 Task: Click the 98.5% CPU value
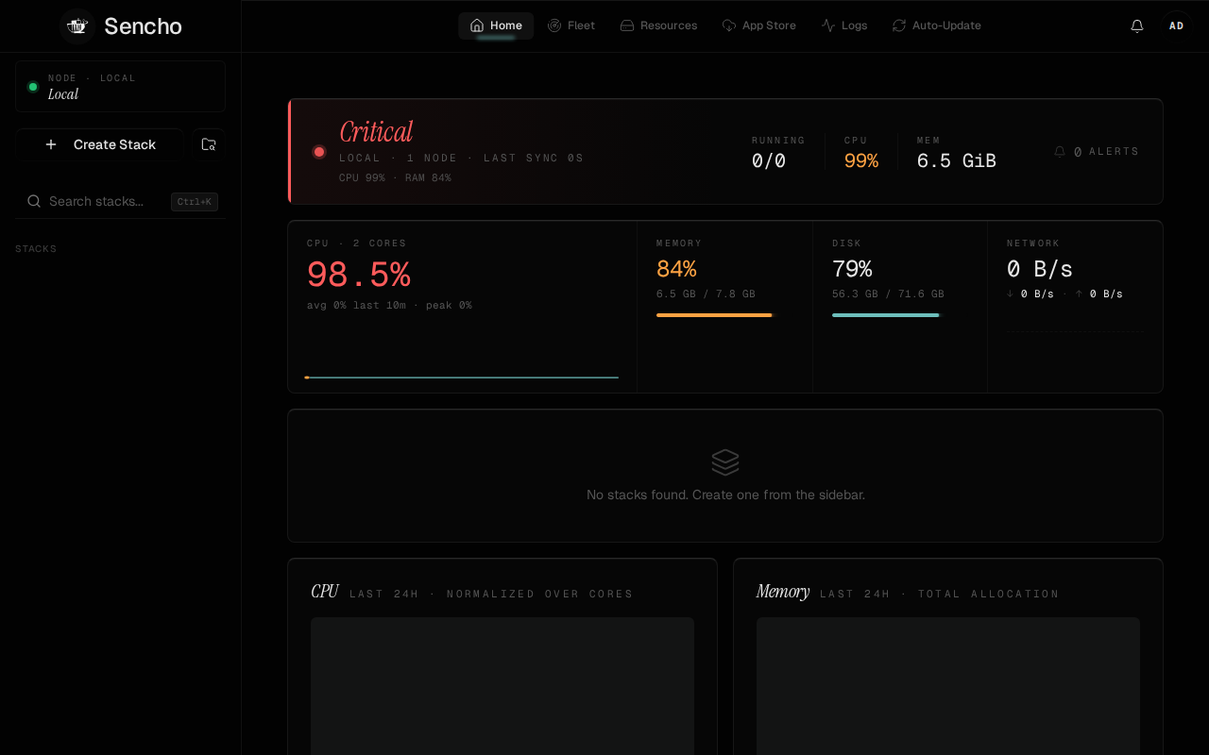[359, 275]
